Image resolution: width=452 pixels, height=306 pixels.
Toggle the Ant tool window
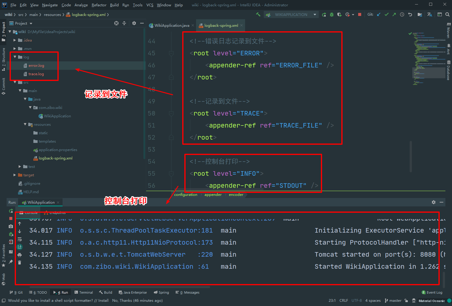[x=448, y=49]
